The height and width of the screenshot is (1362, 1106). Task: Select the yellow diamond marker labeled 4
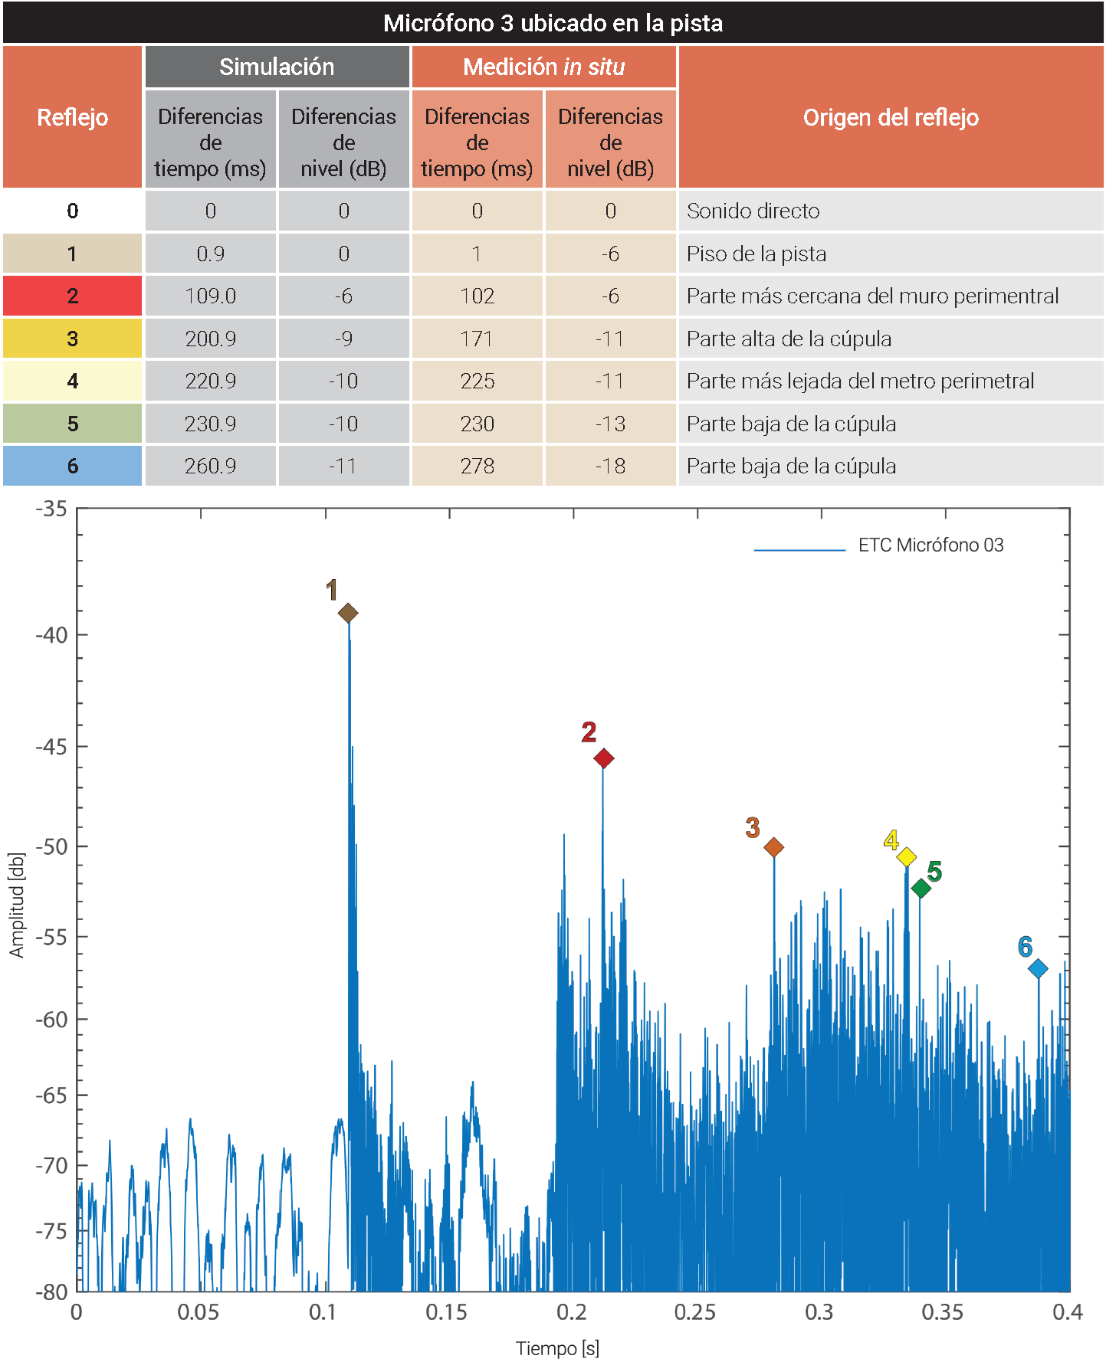point(907,857)
